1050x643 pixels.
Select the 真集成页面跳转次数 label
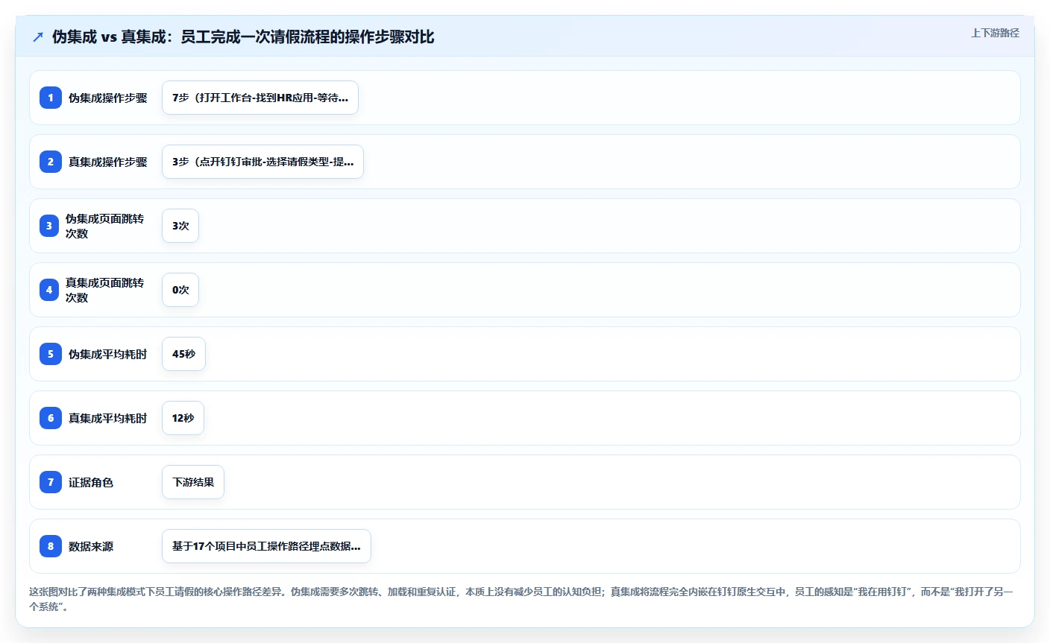tap(104, 290)
